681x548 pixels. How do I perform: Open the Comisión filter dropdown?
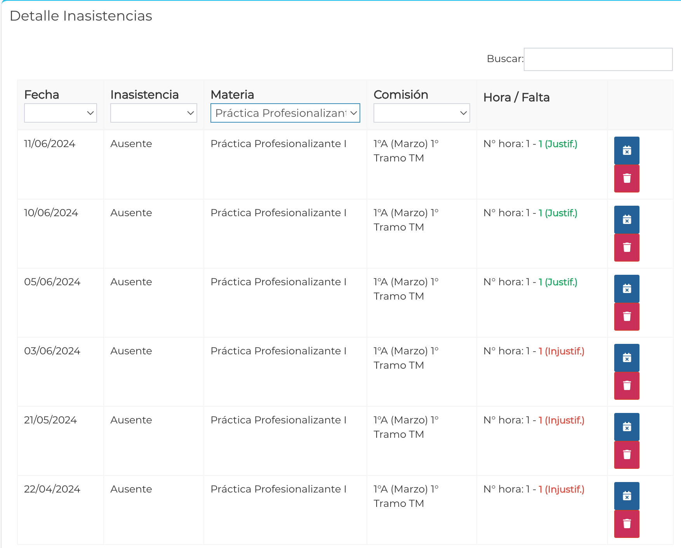pyautogui.click(x=421, y=113)
